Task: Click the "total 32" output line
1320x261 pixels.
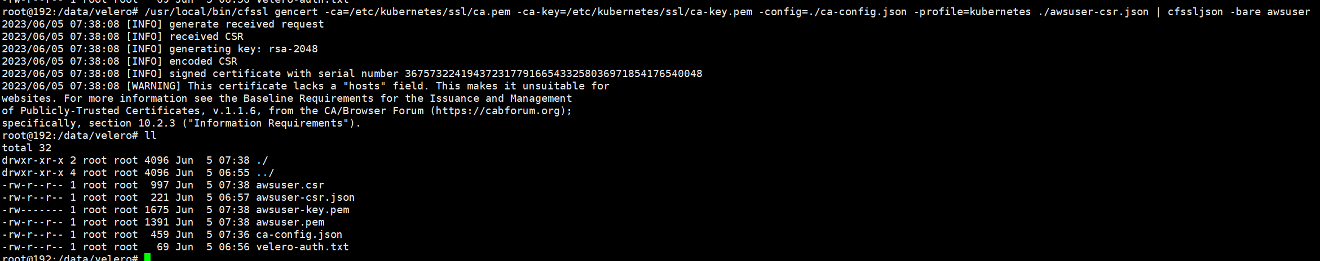Action: click(x=27, y=148)
